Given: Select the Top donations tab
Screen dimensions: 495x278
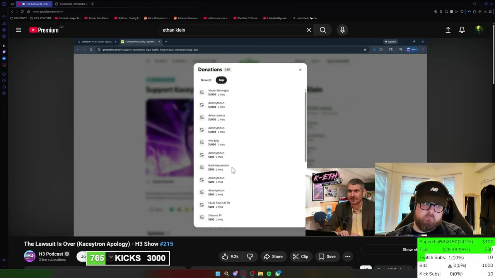Looking at the screenshot, I should pos(221,80).
